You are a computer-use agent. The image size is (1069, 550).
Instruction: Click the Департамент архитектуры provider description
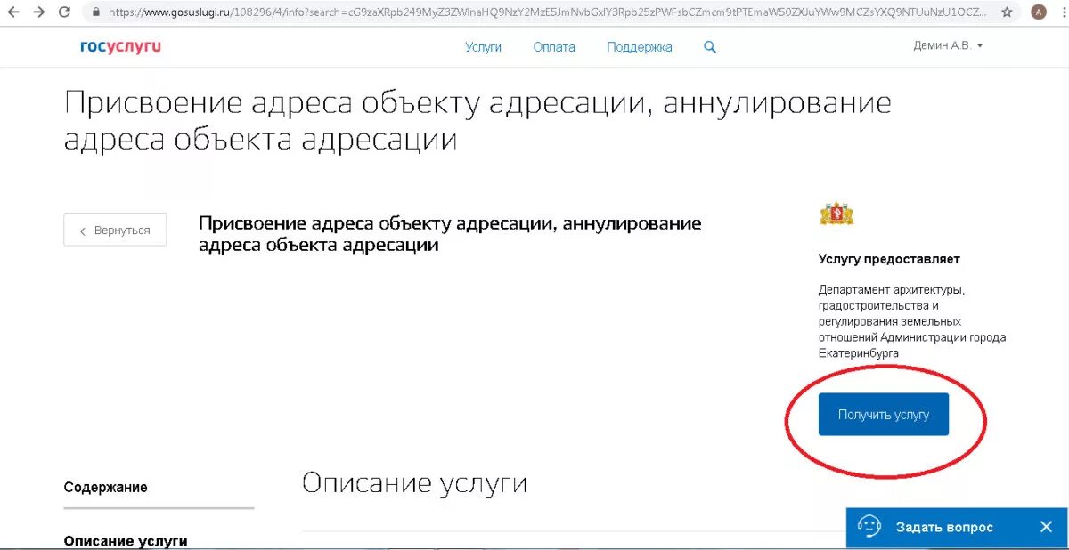(x=912, y=321)
